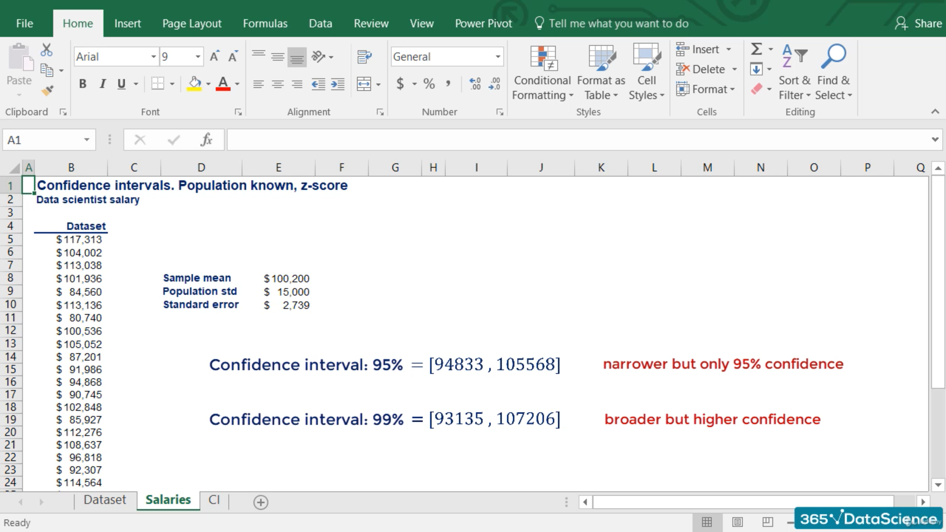
Task: Apply Percent Style format
Action: pyautogui.click(x=429, y=84)
